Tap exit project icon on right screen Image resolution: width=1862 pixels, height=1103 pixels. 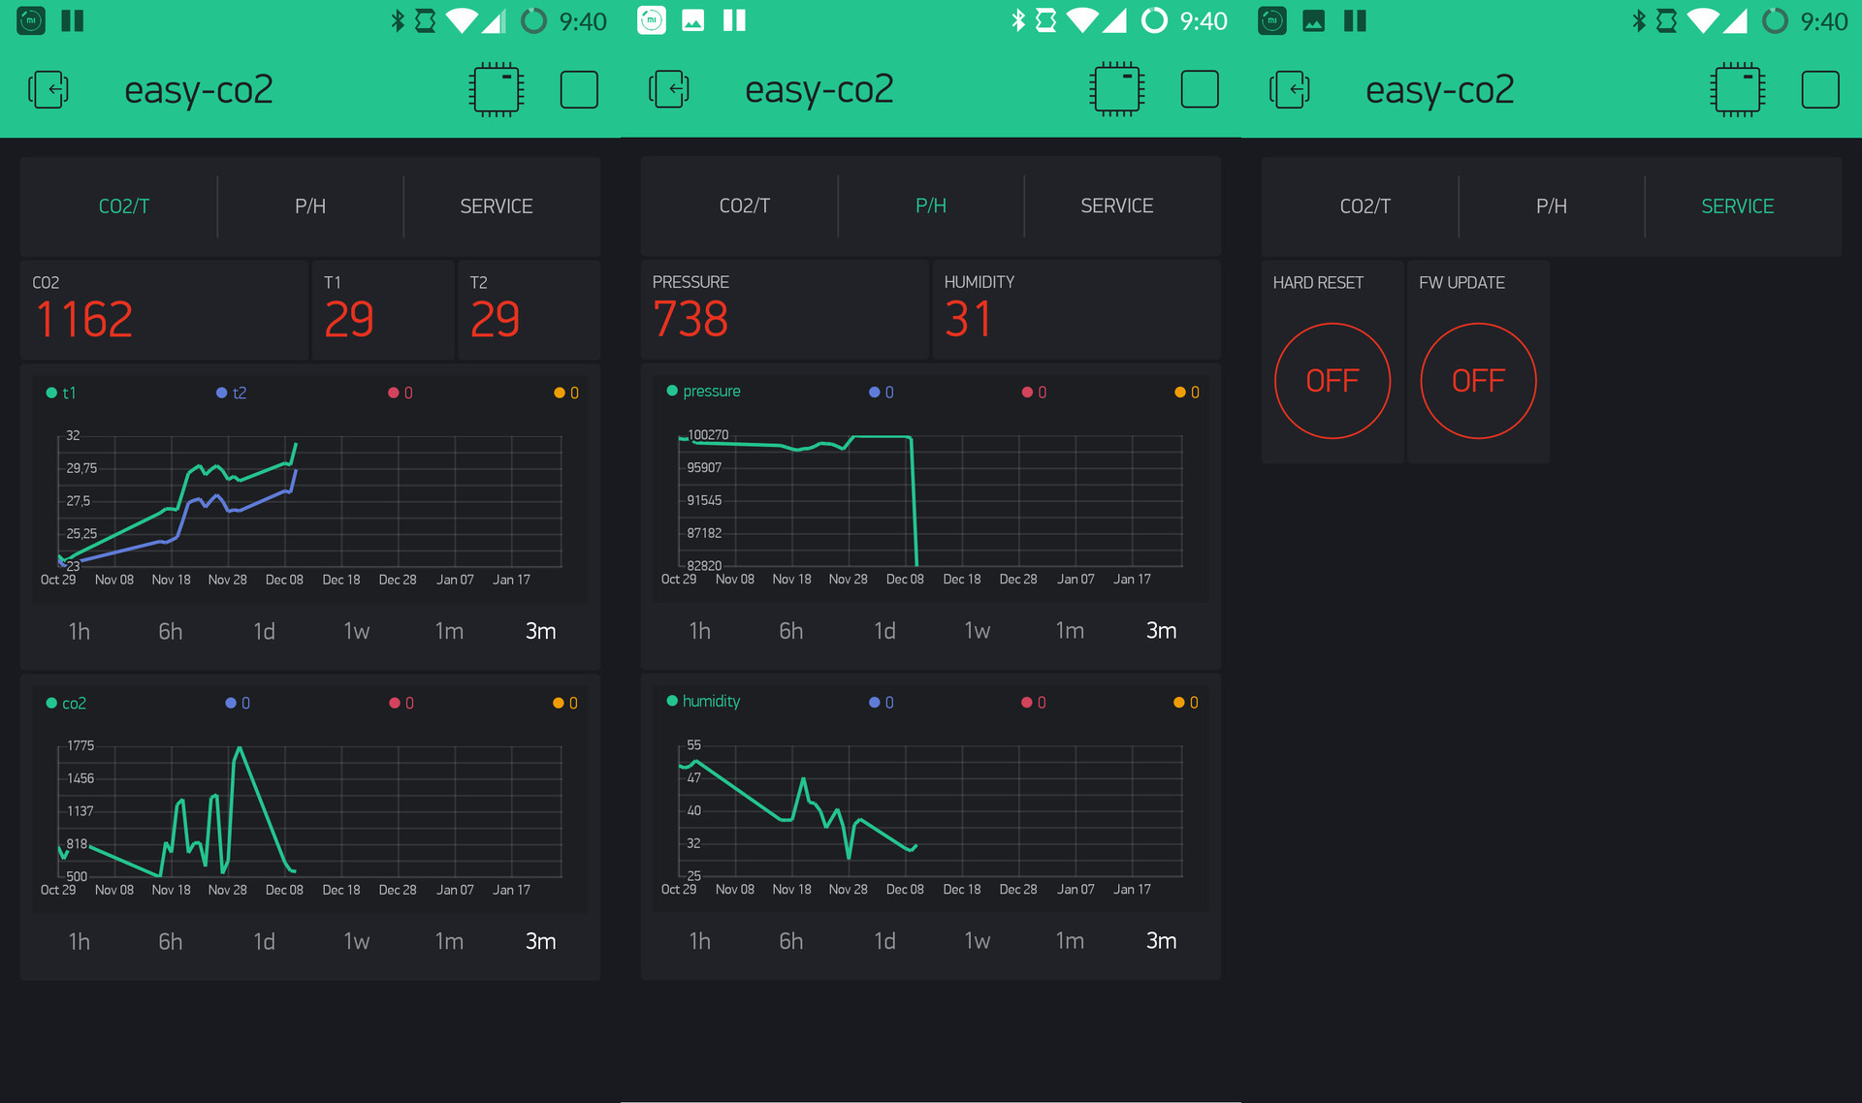click(x=1290, y=90)
